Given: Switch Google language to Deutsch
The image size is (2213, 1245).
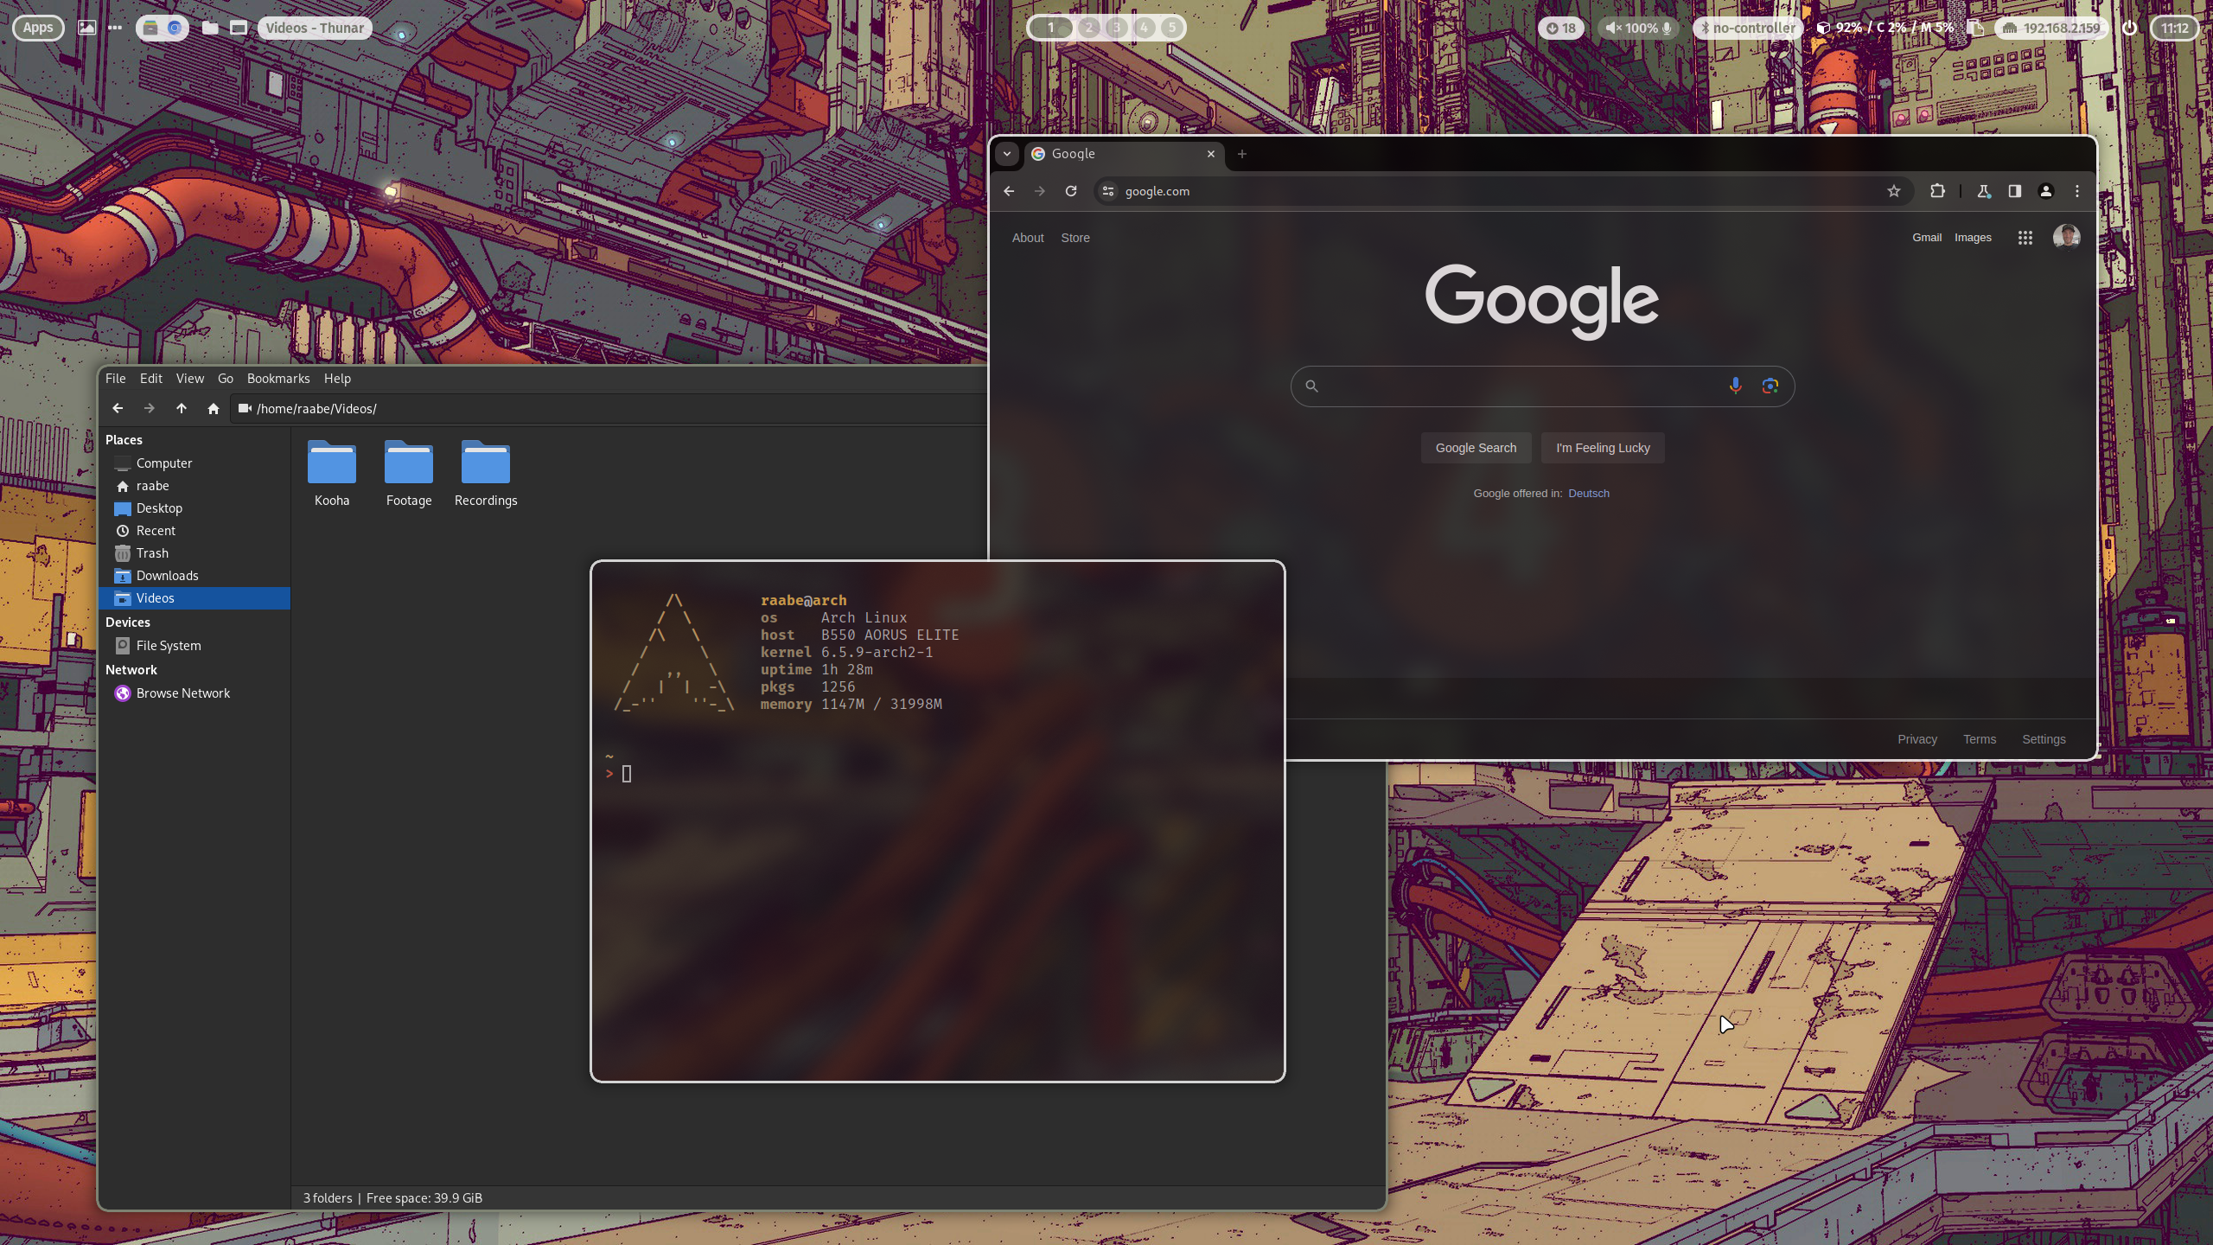Looking at the screenshot, I should pyautogui.click(x=1588, y=494).
